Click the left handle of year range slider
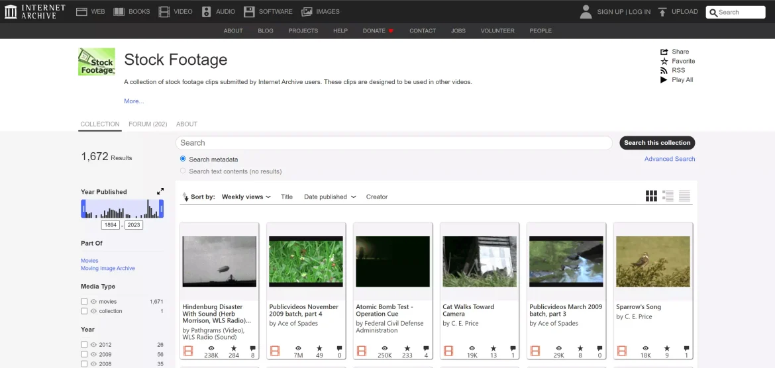The image size is (775, 368). (83, 209)
